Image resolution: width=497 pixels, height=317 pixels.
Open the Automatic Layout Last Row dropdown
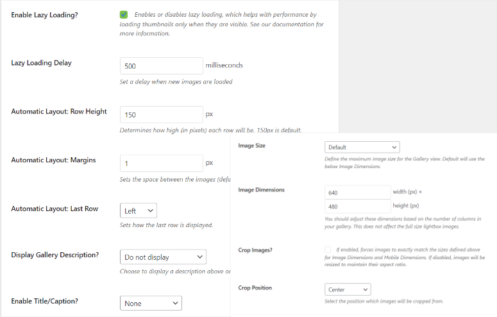tap(138, 210)
